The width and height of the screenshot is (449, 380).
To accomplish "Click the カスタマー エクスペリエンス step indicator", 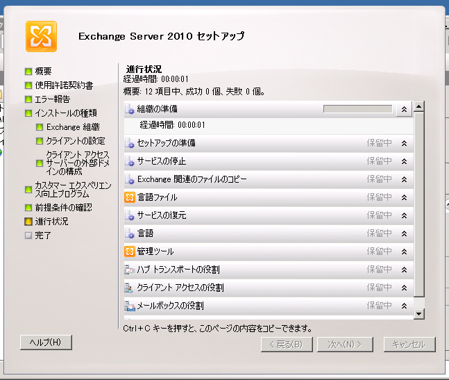I will (x=28, y=190).
